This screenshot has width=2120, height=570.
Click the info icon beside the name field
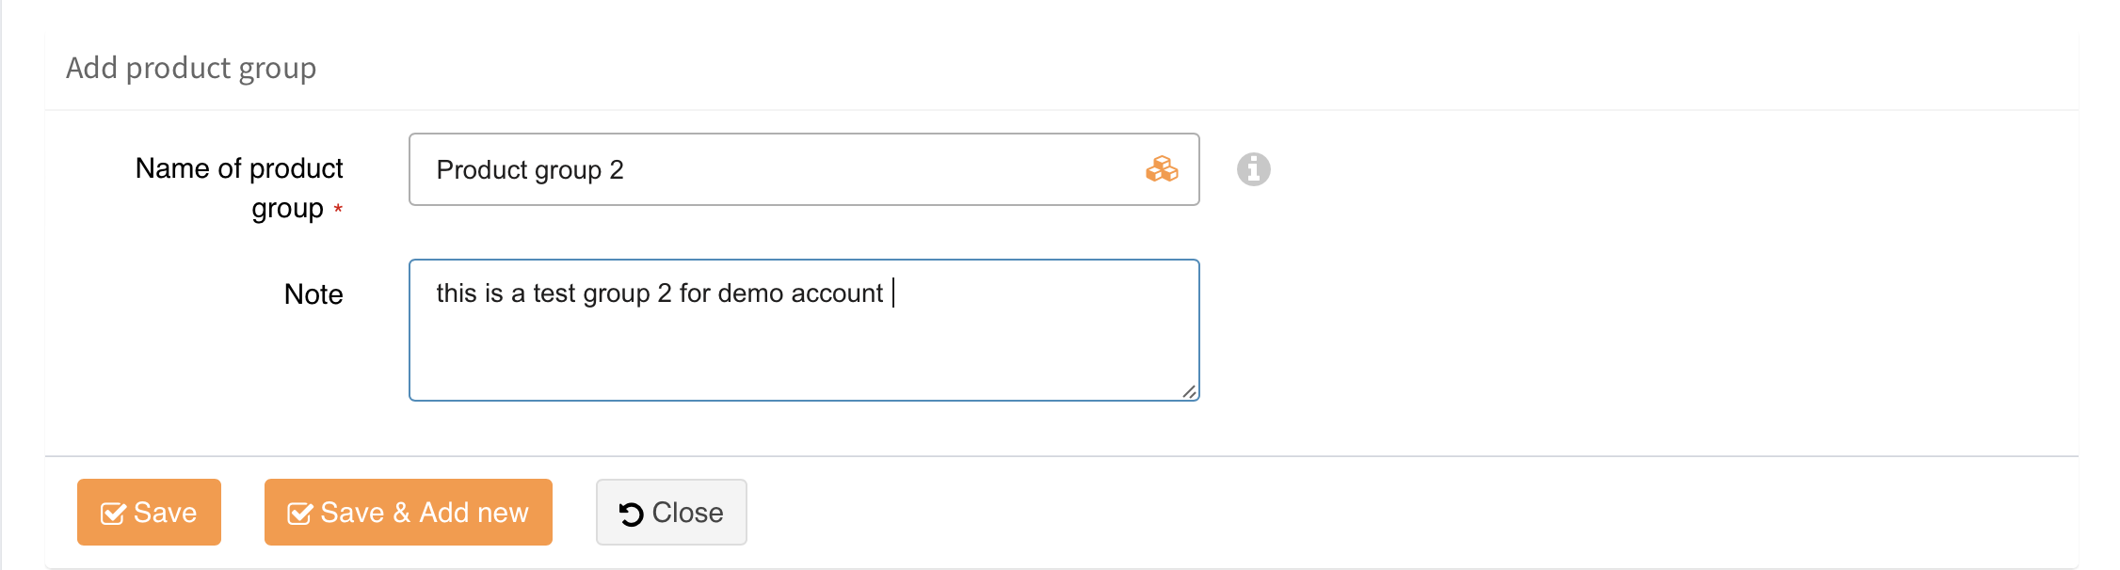click(x=1253, y=169)
